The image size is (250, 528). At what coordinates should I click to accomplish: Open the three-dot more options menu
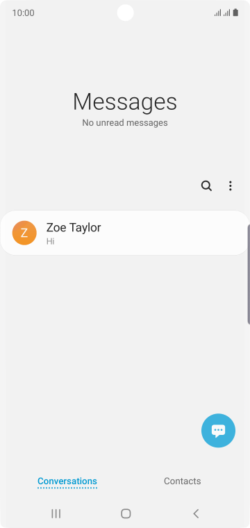[230, 186]
